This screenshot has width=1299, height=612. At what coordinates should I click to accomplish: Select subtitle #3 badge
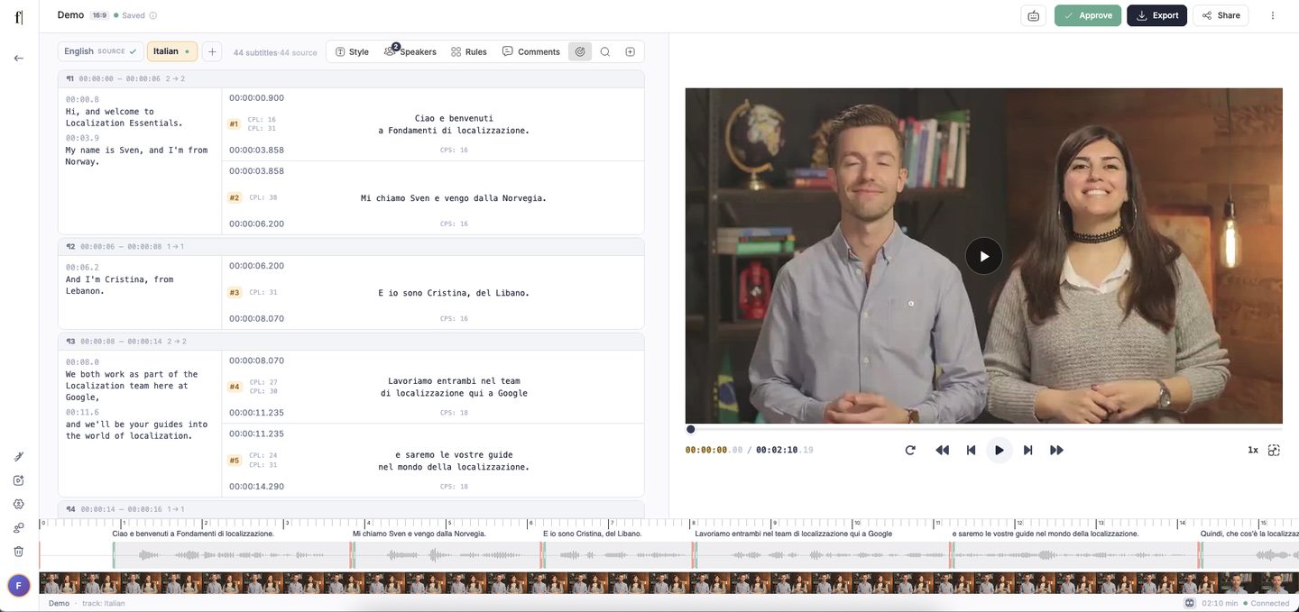point(234,292)
